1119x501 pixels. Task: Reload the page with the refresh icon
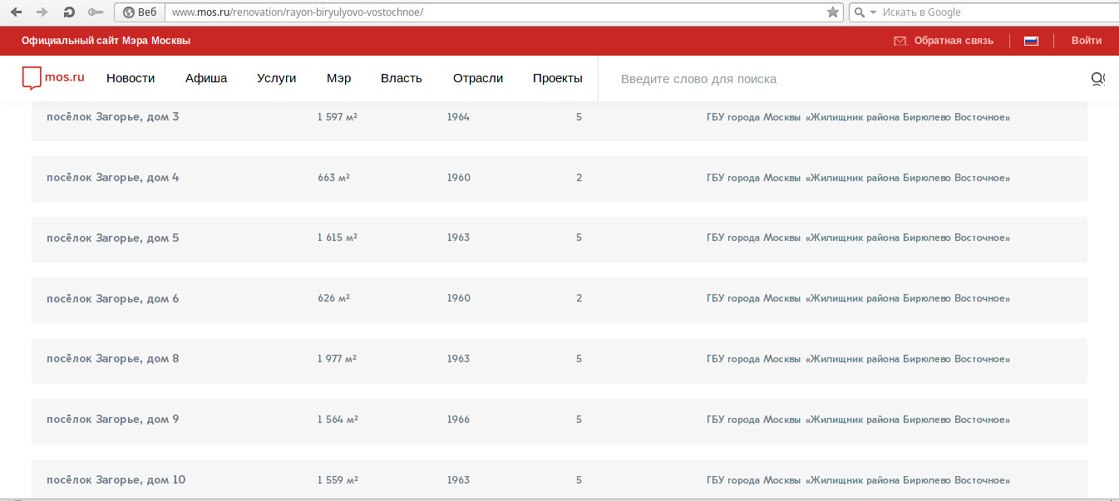69,12
